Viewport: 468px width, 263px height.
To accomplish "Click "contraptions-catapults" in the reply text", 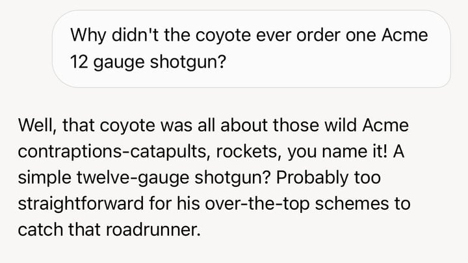I will click(112, 151).
